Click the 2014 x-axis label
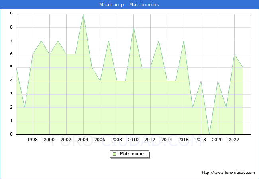Image resolution: width=259 pixels, height=179 pixels. pyautogui.click(x=167, y=140)
